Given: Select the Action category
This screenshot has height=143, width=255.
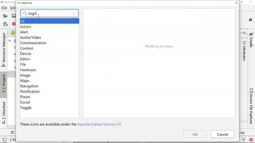Looking at the screenshot, I should [x=49, y=27].
